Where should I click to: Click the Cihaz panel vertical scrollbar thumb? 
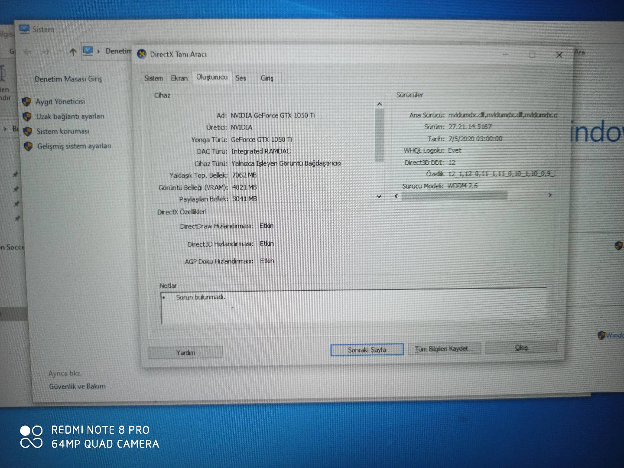379,135
